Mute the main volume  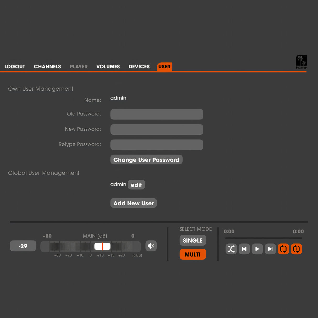151,246
